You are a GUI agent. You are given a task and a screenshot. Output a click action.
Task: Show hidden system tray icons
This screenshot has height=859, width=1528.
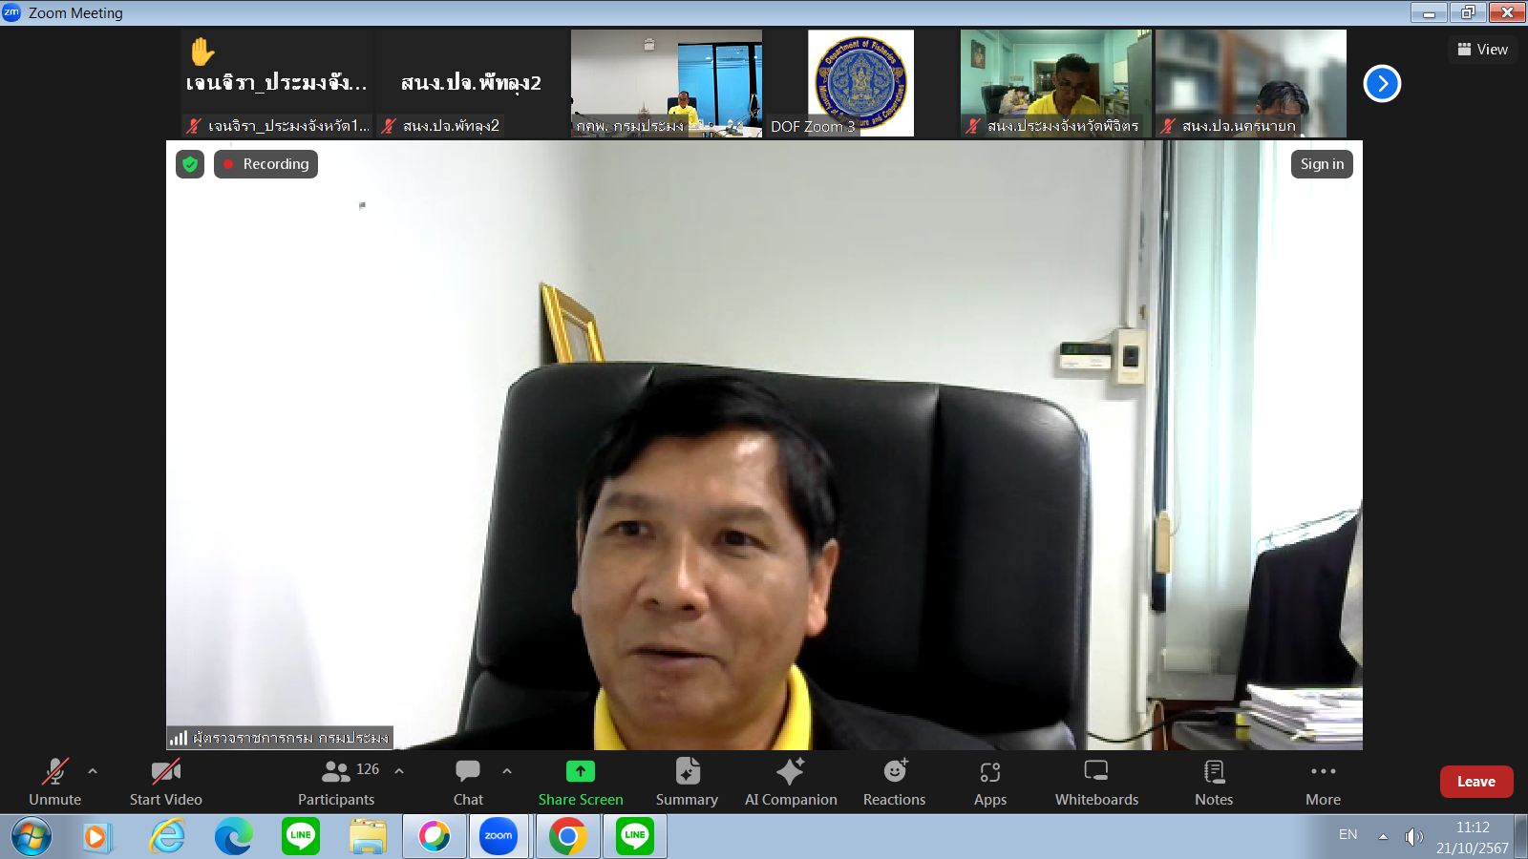(x=1383, y=836)
